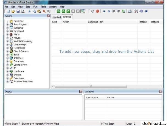The height and width of the screenshot is (126, 168).
Task: Paste with the clipboard toolbar icon
Action: click(39, 11)
